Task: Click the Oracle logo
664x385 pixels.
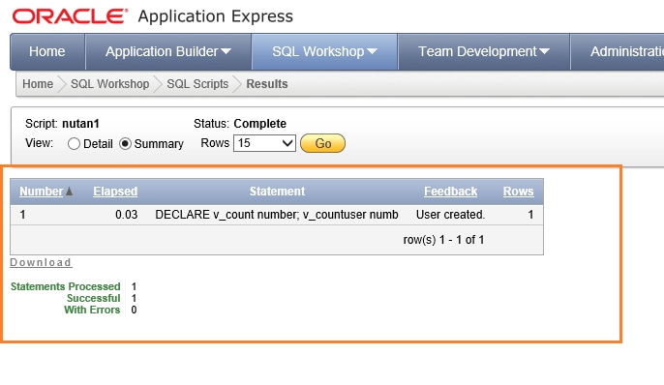Action: click(x=70, y=16)
